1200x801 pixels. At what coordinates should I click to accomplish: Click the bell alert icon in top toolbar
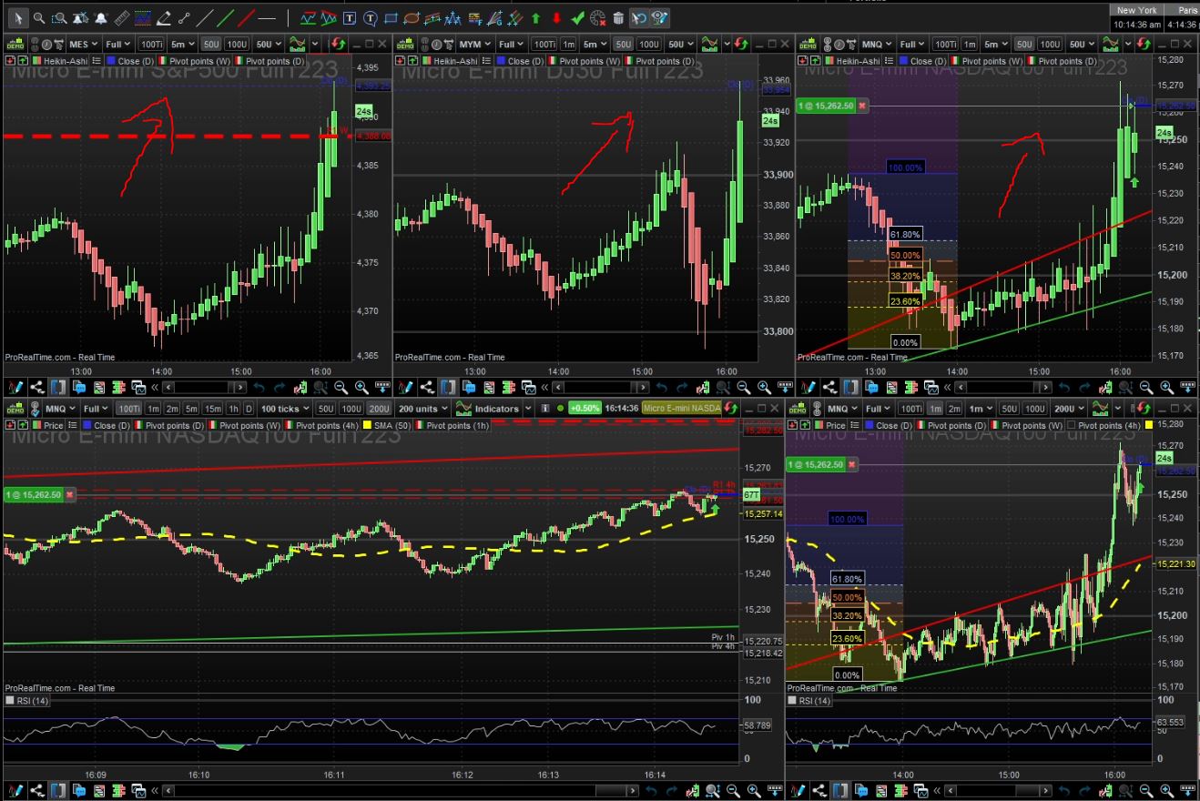pyautogui.click(x=101, y=17)
